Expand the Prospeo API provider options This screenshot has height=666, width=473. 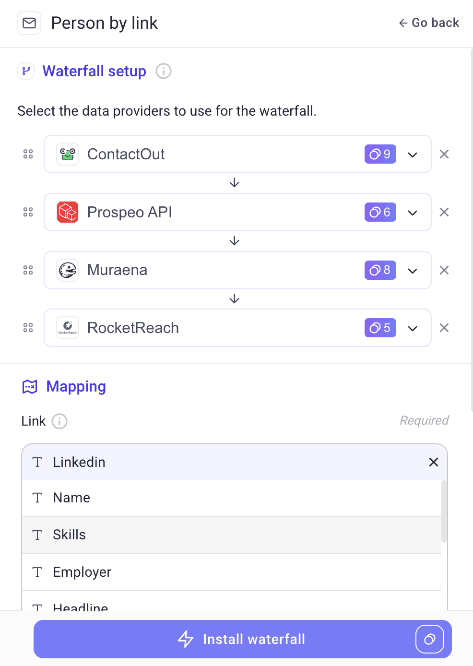pos(413,212)
